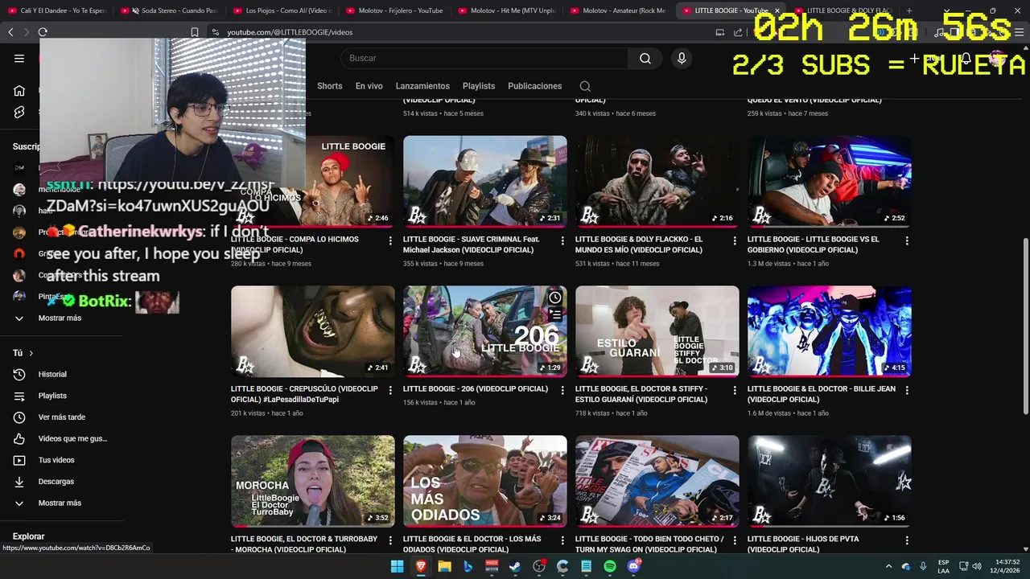Toggle Watch later on 206 video thumbnail
The width and height of the screenshot is (1030, 579).
[x=555, y=298]
